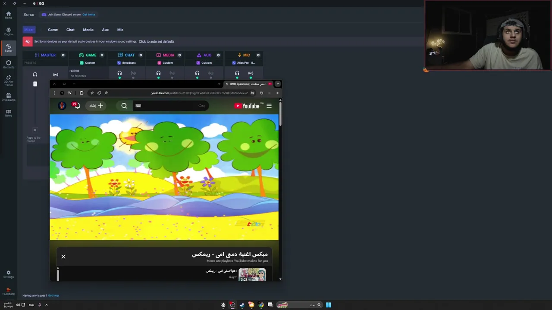Image resolution: width=552 pixels, height=310 pixels.
Task: Open the CHAT channel gear settings
Action: (x=141, y=55)
